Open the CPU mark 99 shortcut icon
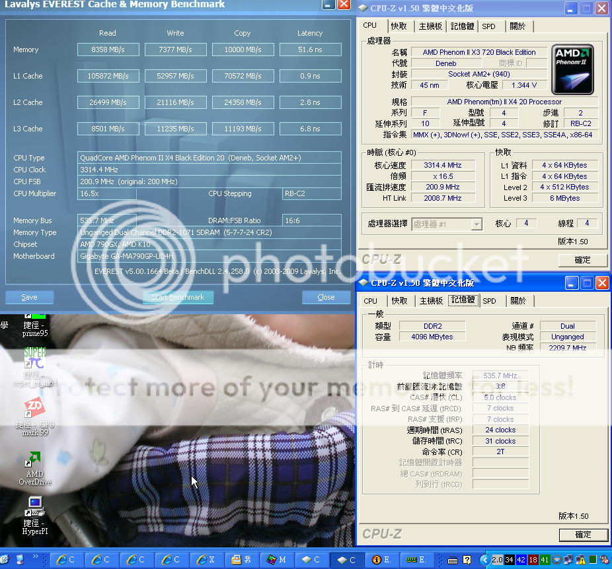Screen dimensions: 612x569 pos(34,409)
